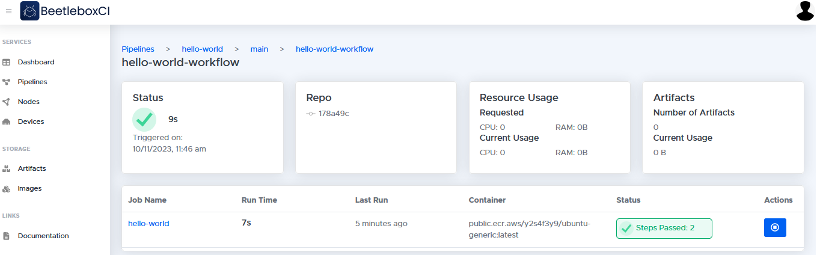Click the Artifacts storage icon

point(7,168)
